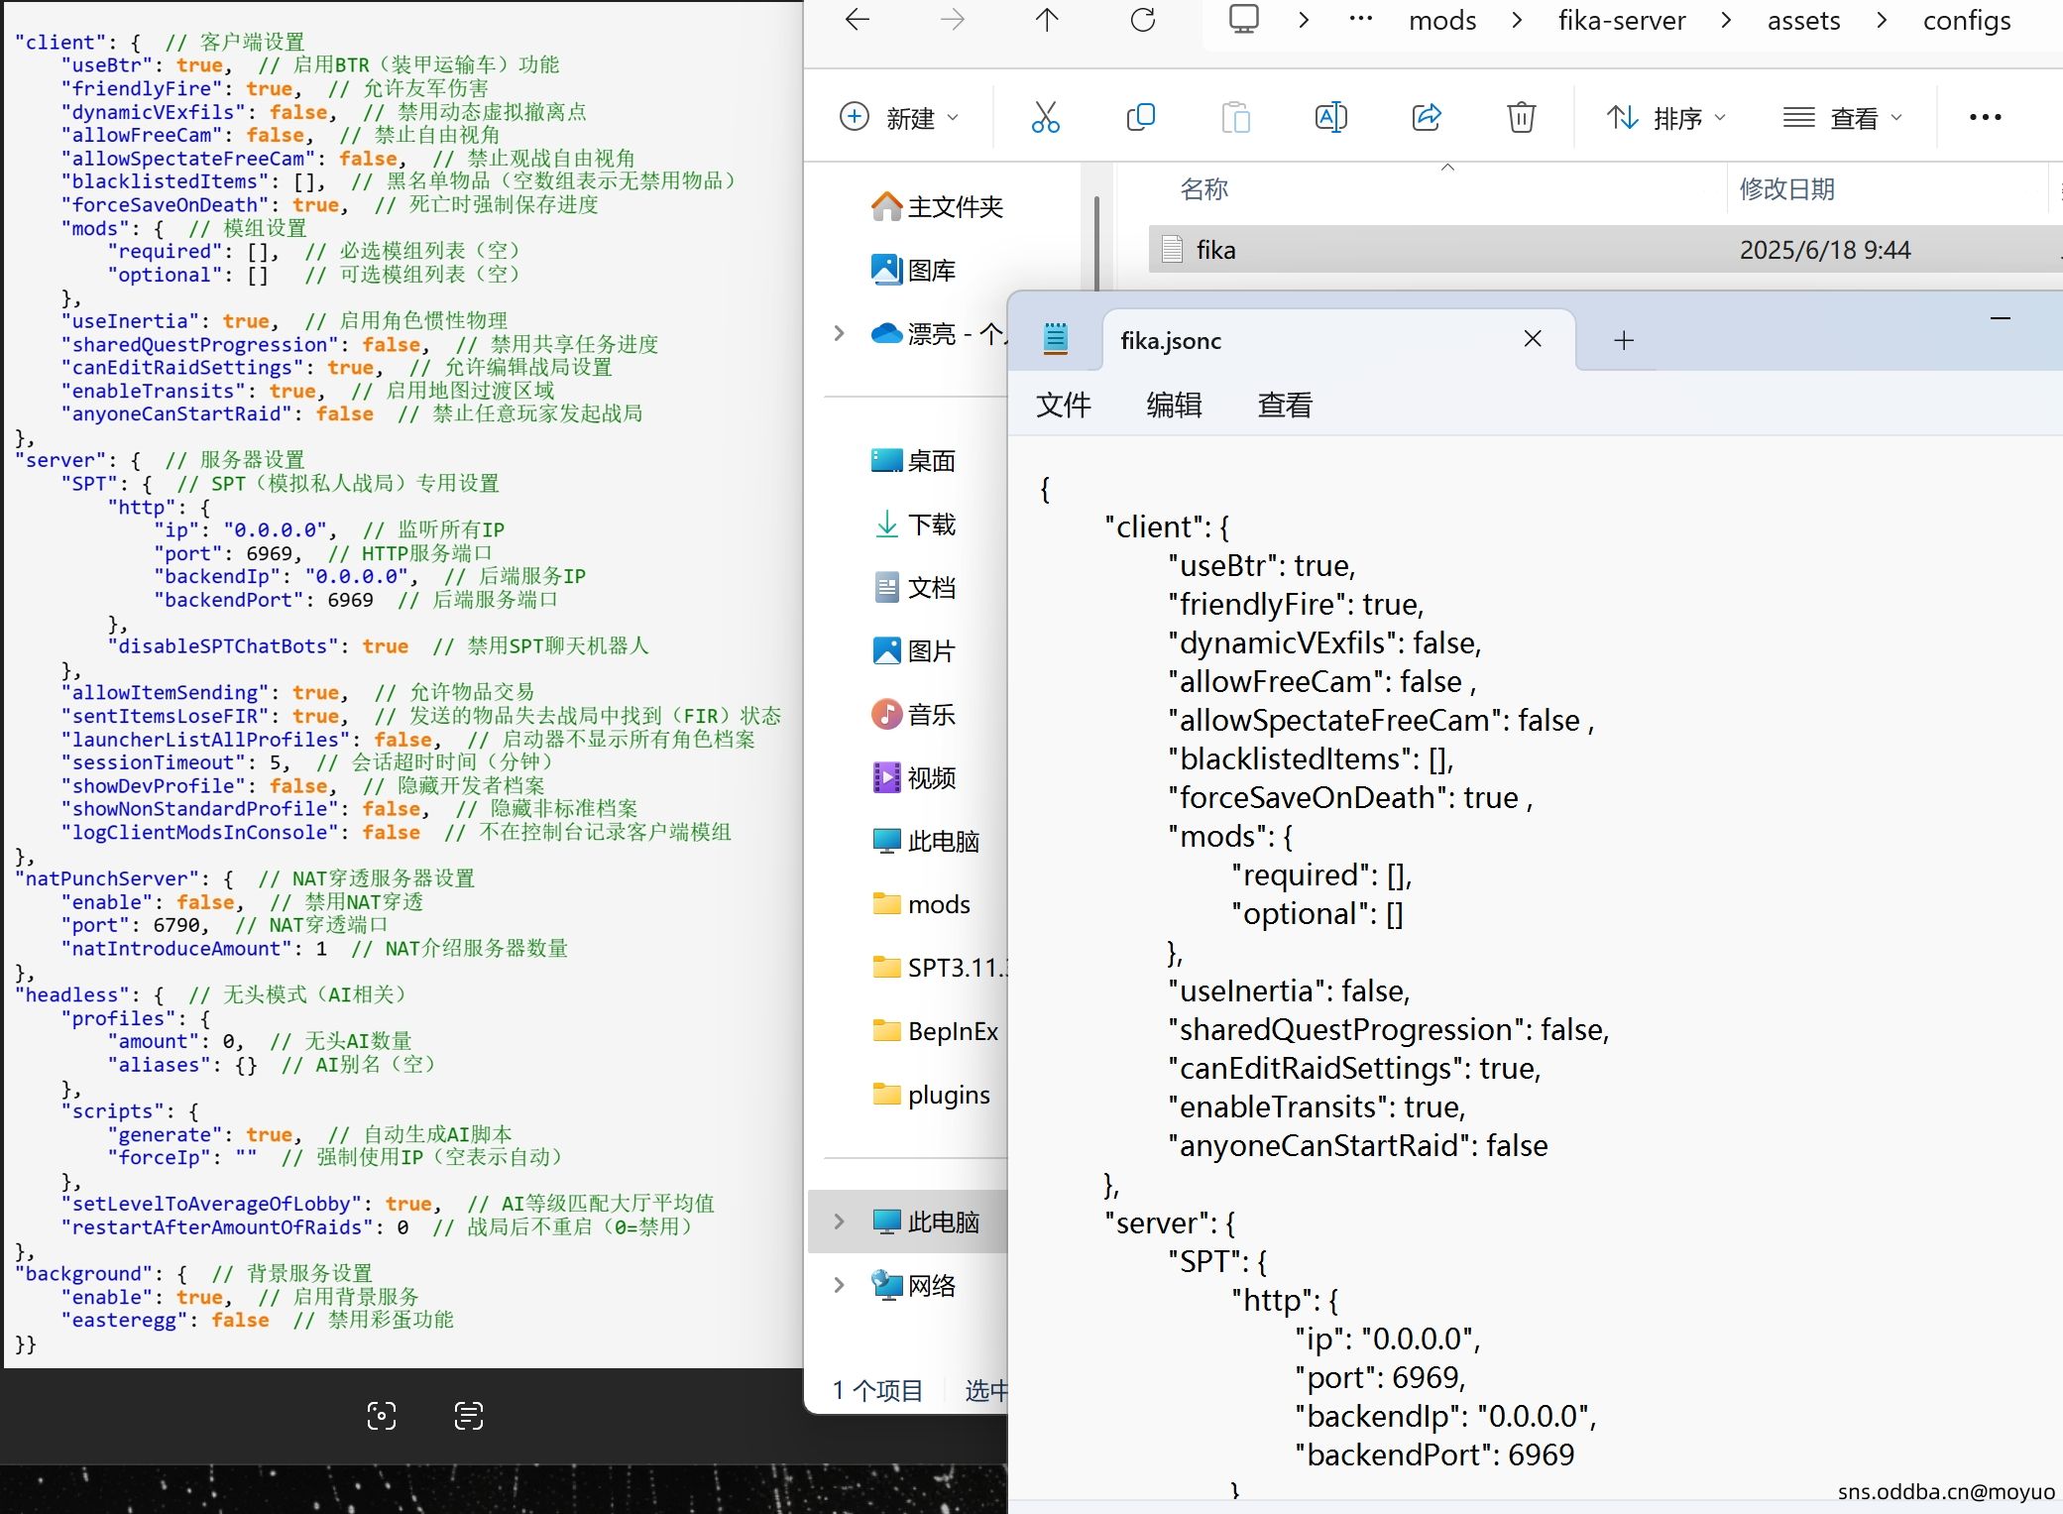Select the fika file row
Viewport: 2063px width, 1514px height.
1605,249
